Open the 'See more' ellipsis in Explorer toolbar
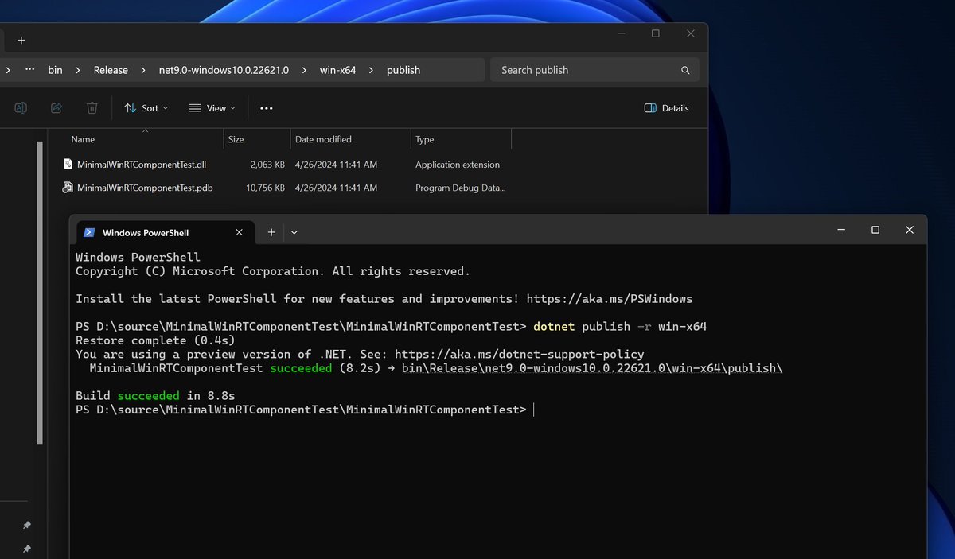 267,108
